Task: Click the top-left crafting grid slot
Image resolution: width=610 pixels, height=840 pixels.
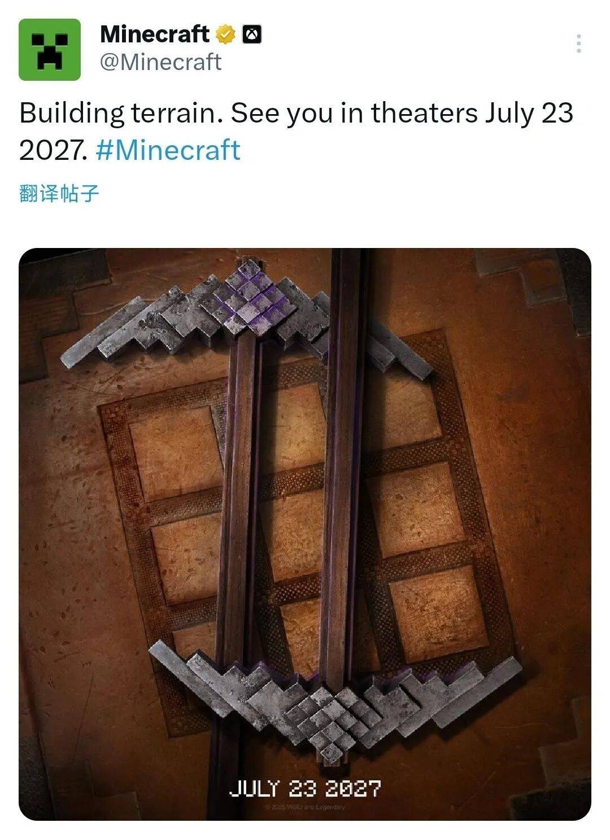Action: pyautogui.click(x=176, y=453)
